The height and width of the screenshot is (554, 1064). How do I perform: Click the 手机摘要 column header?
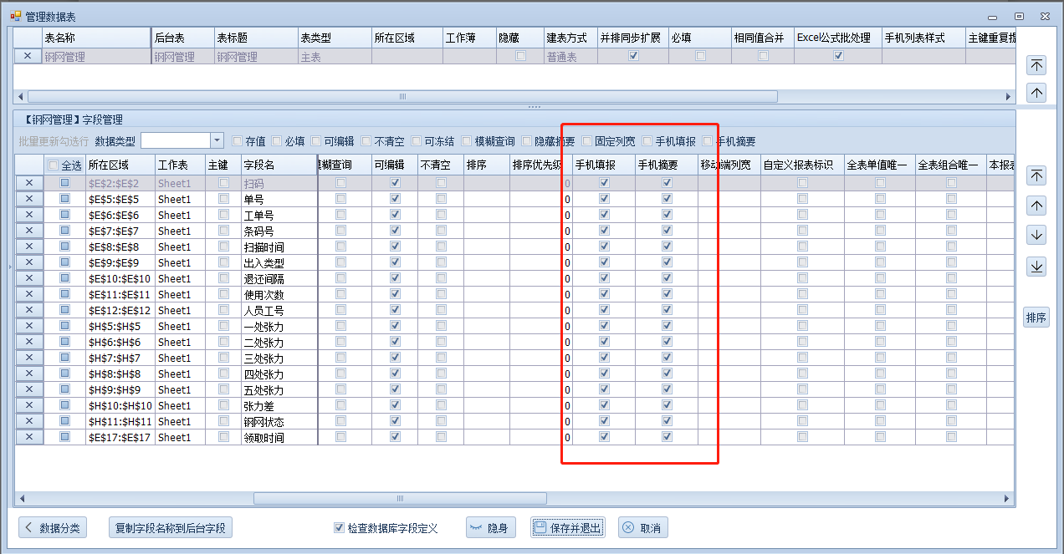pos(665,165)
